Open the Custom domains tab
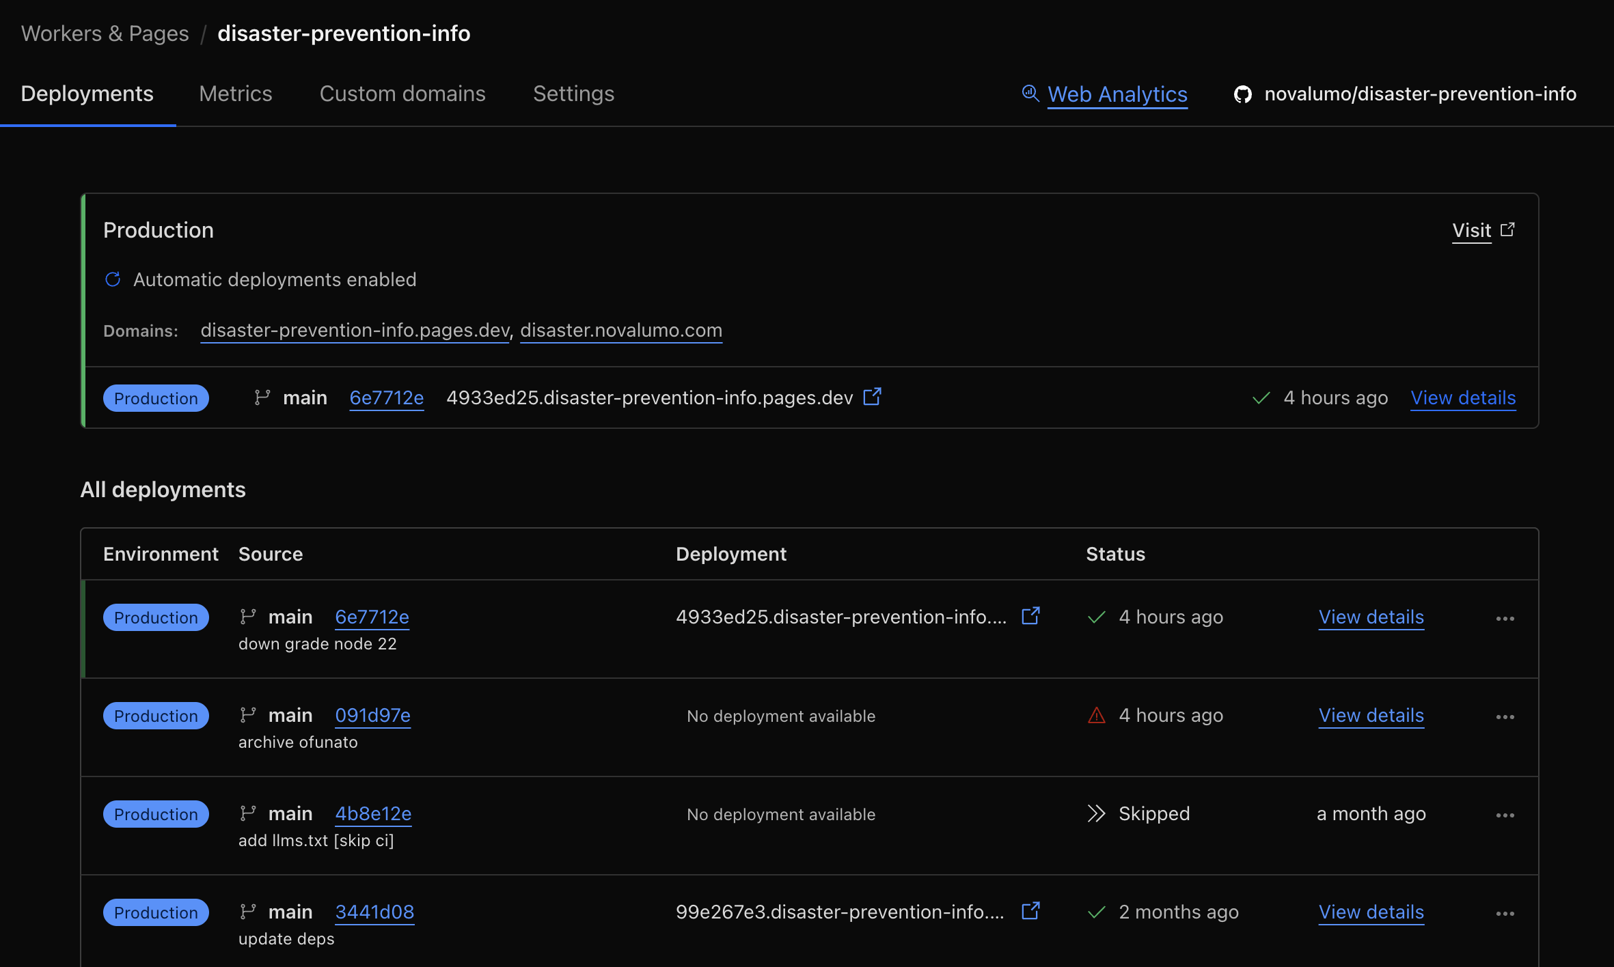 [x=402, y=94]
